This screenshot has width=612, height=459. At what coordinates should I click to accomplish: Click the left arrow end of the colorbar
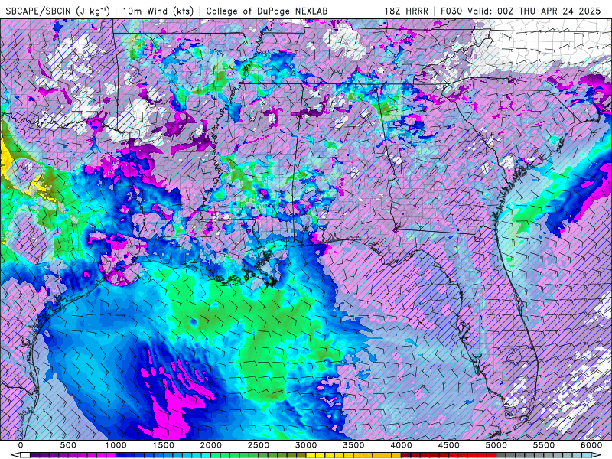pyautogui.click(x=15, y=454)
